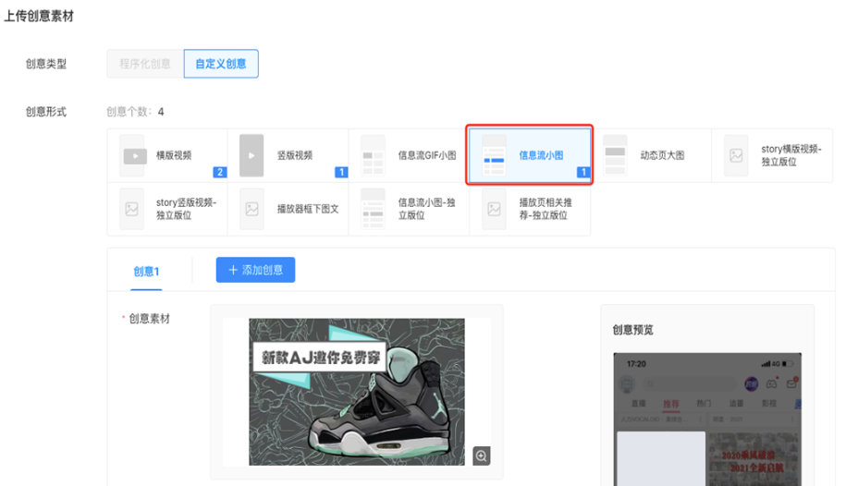Viewport: 846px width, 486px height.
Task: Choose the story横版视频-独立版位 format card
Action: coord(772,155)
